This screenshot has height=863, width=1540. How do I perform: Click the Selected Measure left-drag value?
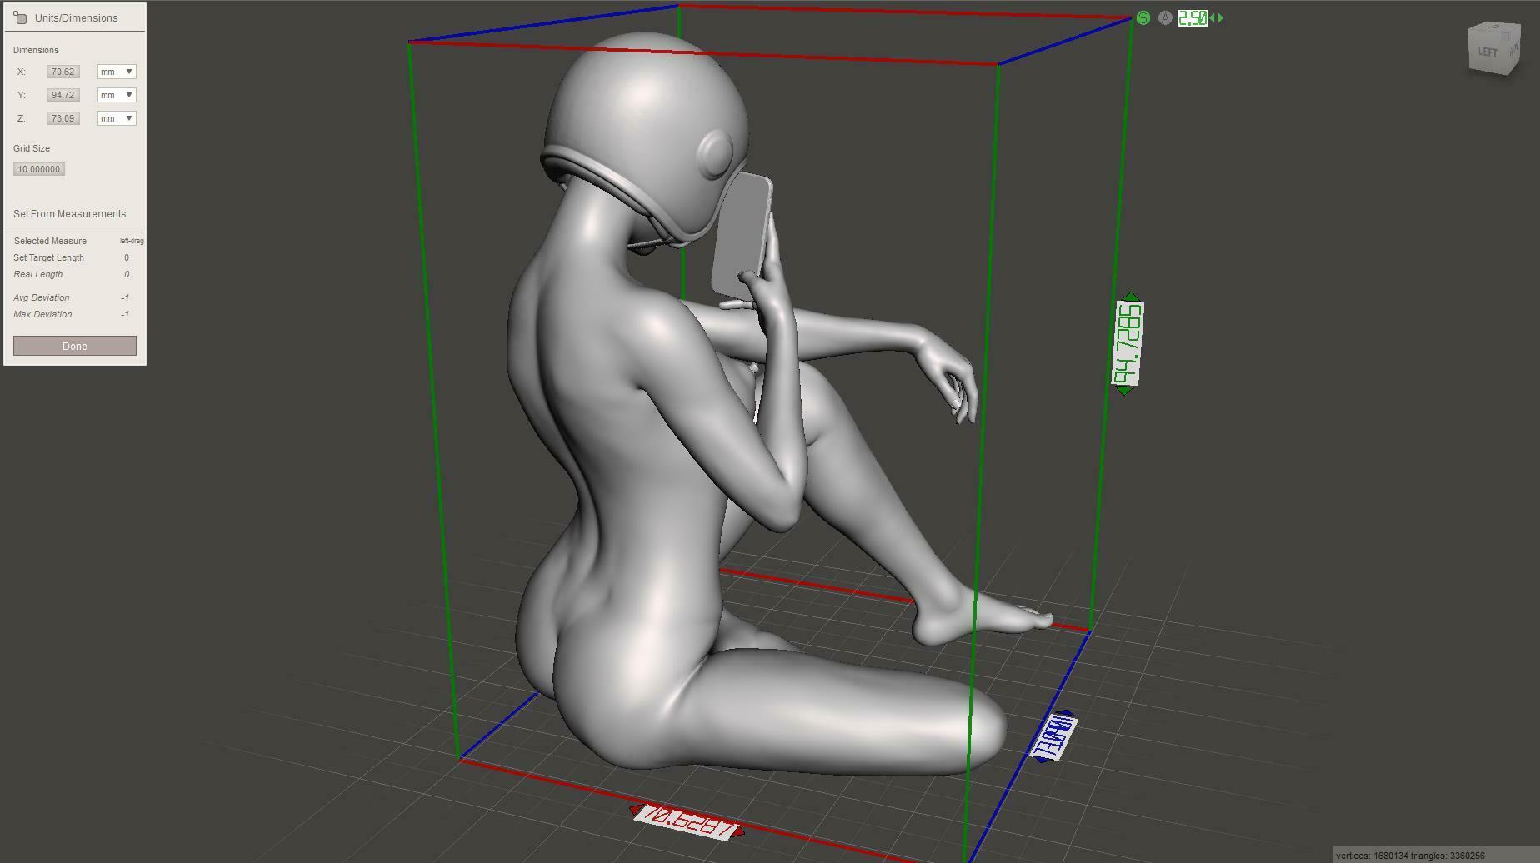(x=132, y=241)
